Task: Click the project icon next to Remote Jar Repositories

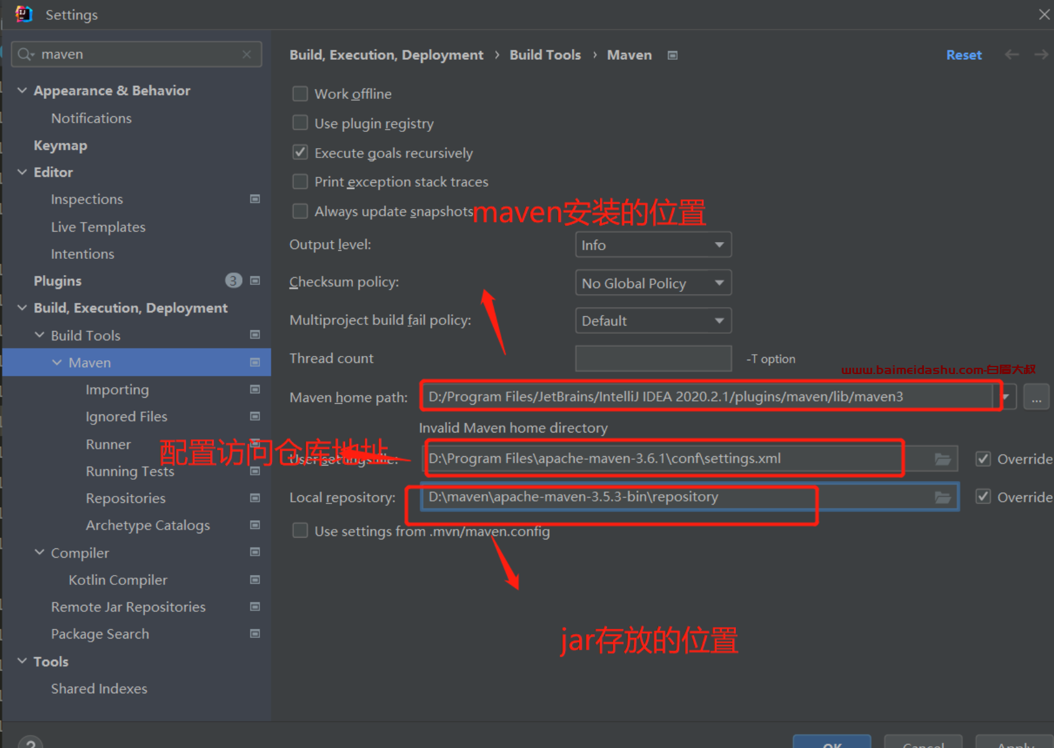Action: 255,607
